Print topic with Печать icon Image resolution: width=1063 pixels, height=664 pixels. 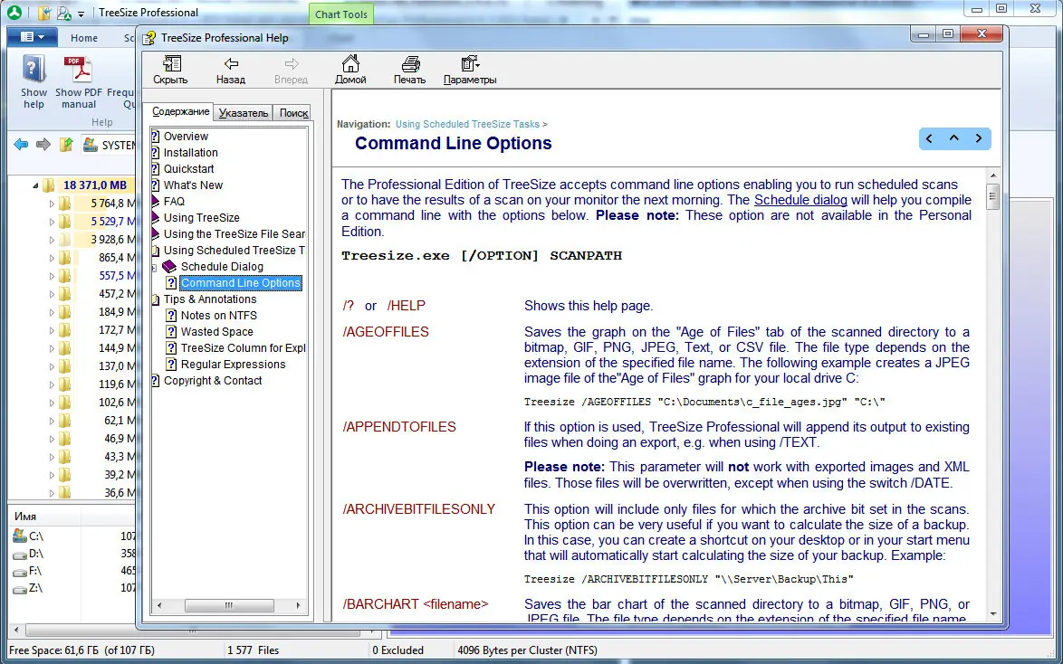(410, 63)
